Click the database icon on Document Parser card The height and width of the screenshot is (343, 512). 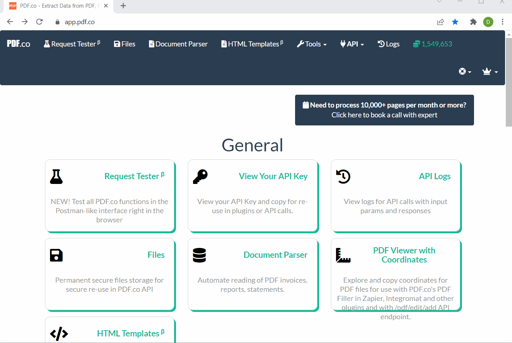point(199,255)
